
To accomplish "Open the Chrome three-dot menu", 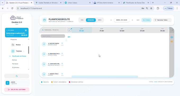I will point(177,8).
